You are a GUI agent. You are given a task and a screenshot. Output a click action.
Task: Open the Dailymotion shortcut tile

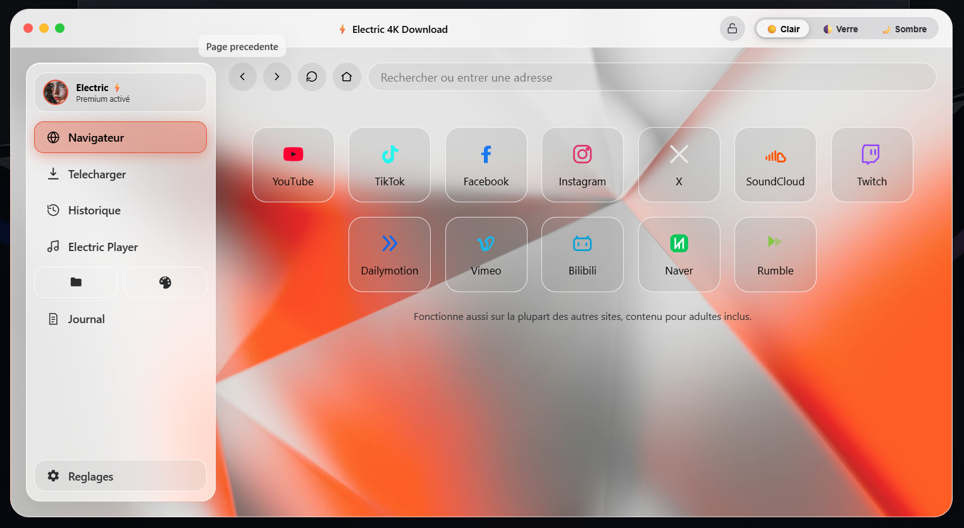[390, 254]
